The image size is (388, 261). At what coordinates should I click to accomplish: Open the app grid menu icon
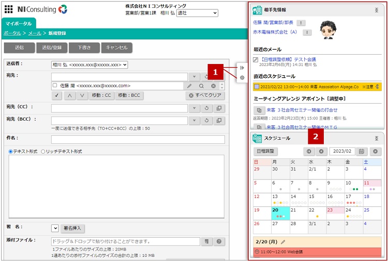click(9, 9)
